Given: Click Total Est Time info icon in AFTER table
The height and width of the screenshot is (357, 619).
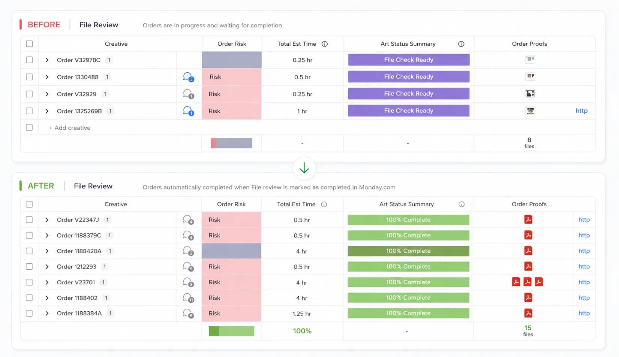Looking at the screenshot, I should click(324, 204).
